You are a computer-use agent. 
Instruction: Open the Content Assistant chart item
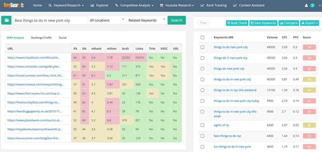(x=249, y=6)
